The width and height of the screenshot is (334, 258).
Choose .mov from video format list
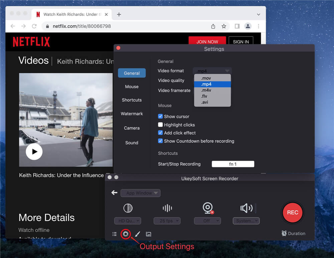tap(206, 78)
